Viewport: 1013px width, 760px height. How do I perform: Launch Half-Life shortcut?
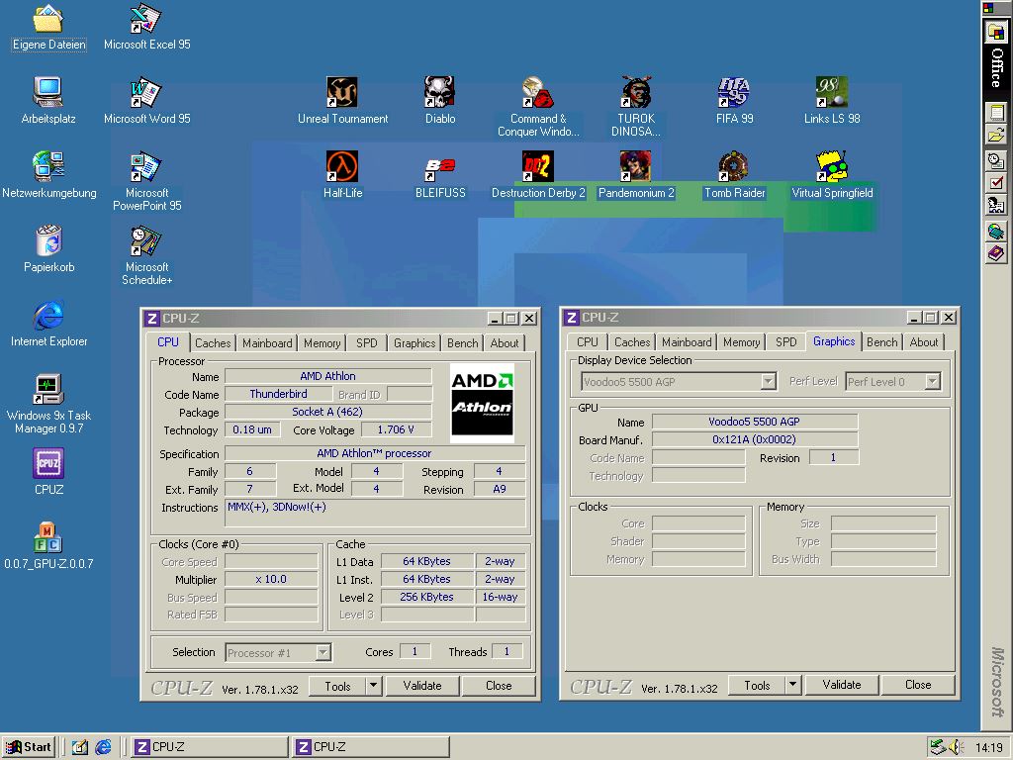[x=342, y=166]
